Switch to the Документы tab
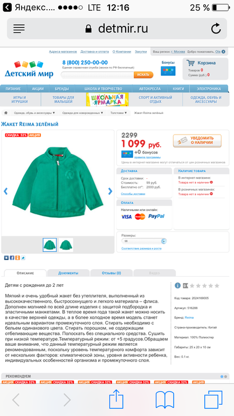The image size is (234, 416). 68,273
